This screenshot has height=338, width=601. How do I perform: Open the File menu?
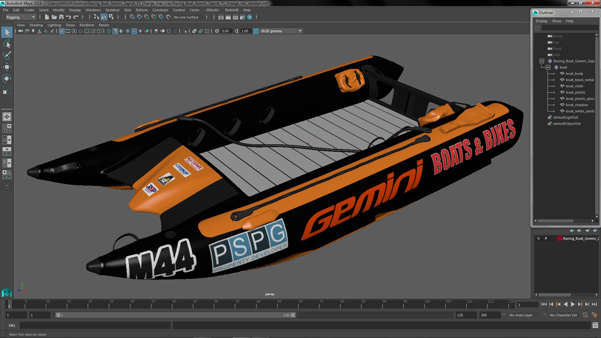(x=6, y=10)
